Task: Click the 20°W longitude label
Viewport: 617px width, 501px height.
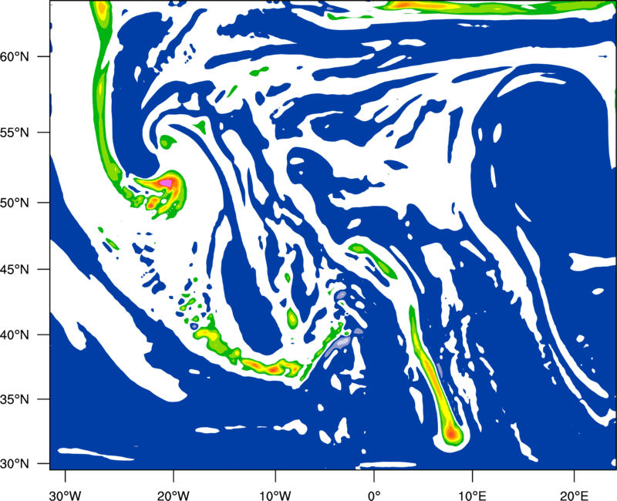Action: coord(173,495)
